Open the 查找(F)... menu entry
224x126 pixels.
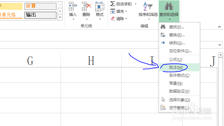179,27
